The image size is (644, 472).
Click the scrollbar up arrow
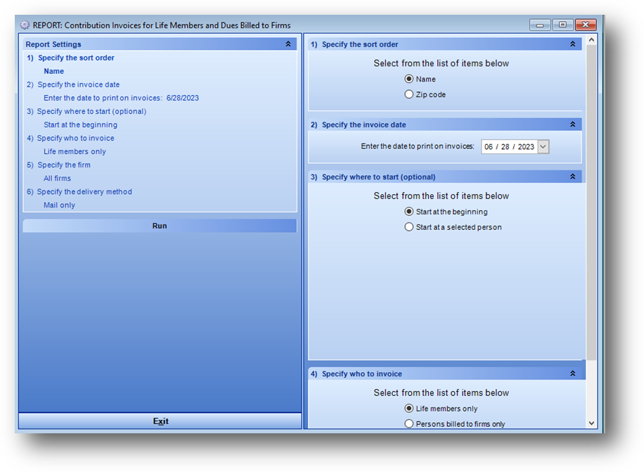pyautogui.click(x=591, y=40)
